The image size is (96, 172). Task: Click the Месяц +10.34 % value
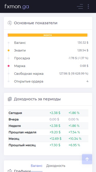coord(75,139)
